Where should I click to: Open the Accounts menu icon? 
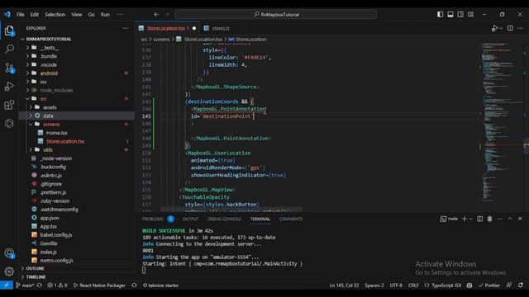(x=9, y=253)
